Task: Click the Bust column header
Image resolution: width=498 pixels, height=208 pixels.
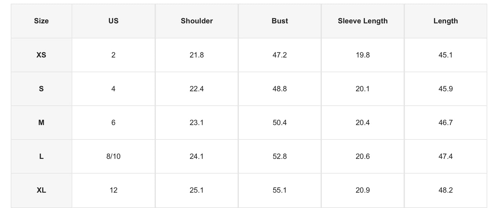Action: 280,21
